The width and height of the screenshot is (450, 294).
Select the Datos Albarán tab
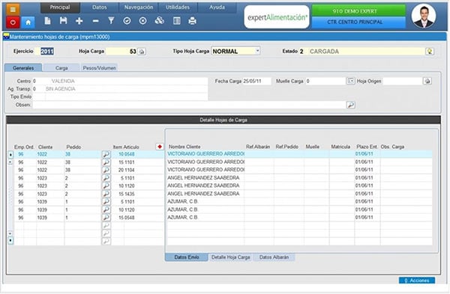274,257
